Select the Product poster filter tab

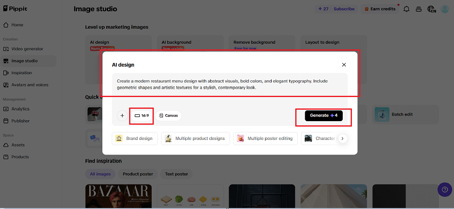click(x=138, y=174)
